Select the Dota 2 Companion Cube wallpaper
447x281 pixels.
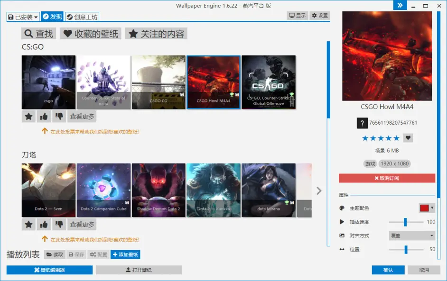coord(103,190)
